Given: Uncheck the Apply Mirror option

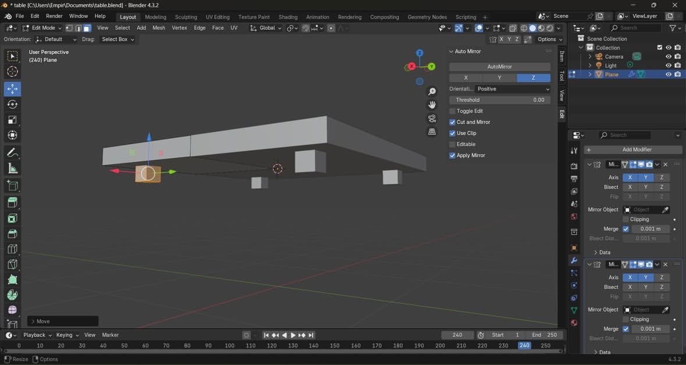Looking at the screenshot, I should [452, 155].
